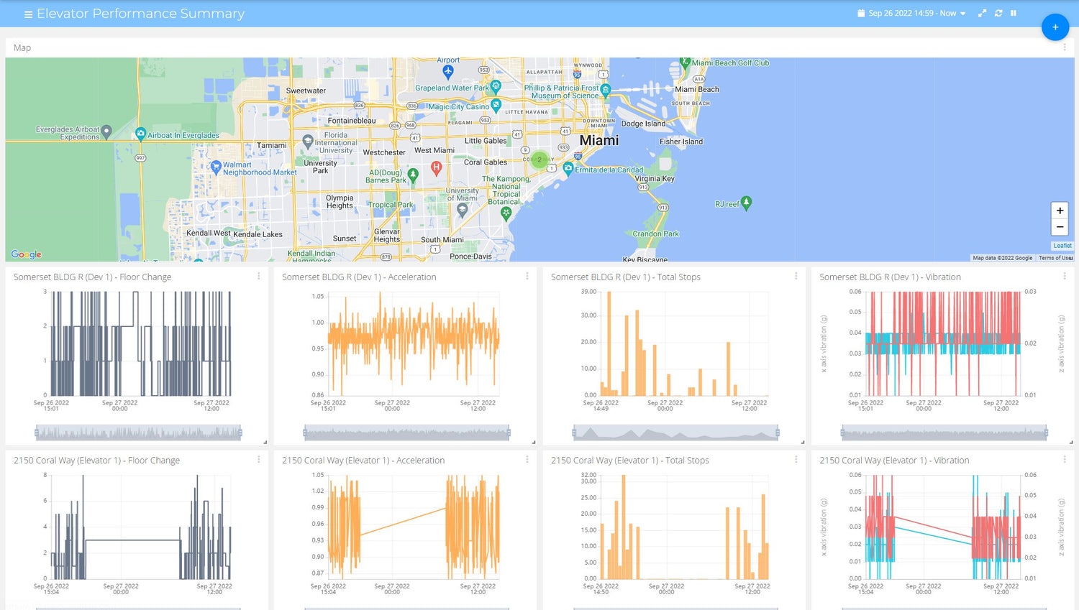Screen dimensions: 1079x610
Task: Refresh the dashboard data
Action: pyautogui.click(x=998, y=14)
